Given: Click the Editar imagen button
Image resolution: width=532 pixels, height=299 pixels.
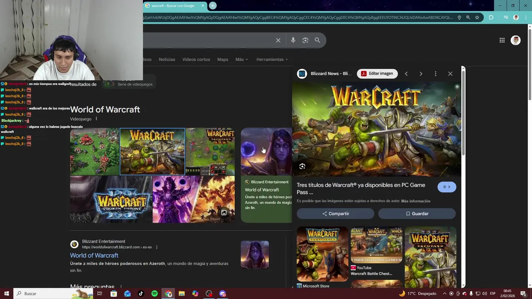Looking at the screenshot, I should [377, 74].
